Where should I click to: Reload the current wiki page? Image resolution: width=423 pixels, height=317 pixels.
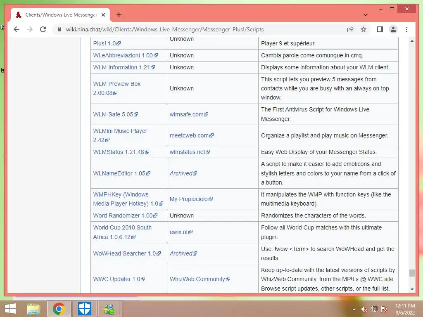[x=43, y=29]
